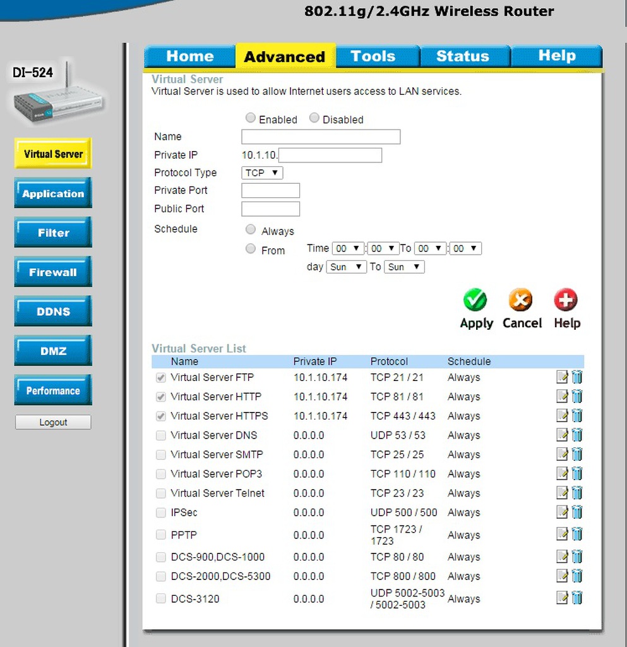Switch to the Home tab
The height and width of the screenshot is (647, 627).
[190, 56]
